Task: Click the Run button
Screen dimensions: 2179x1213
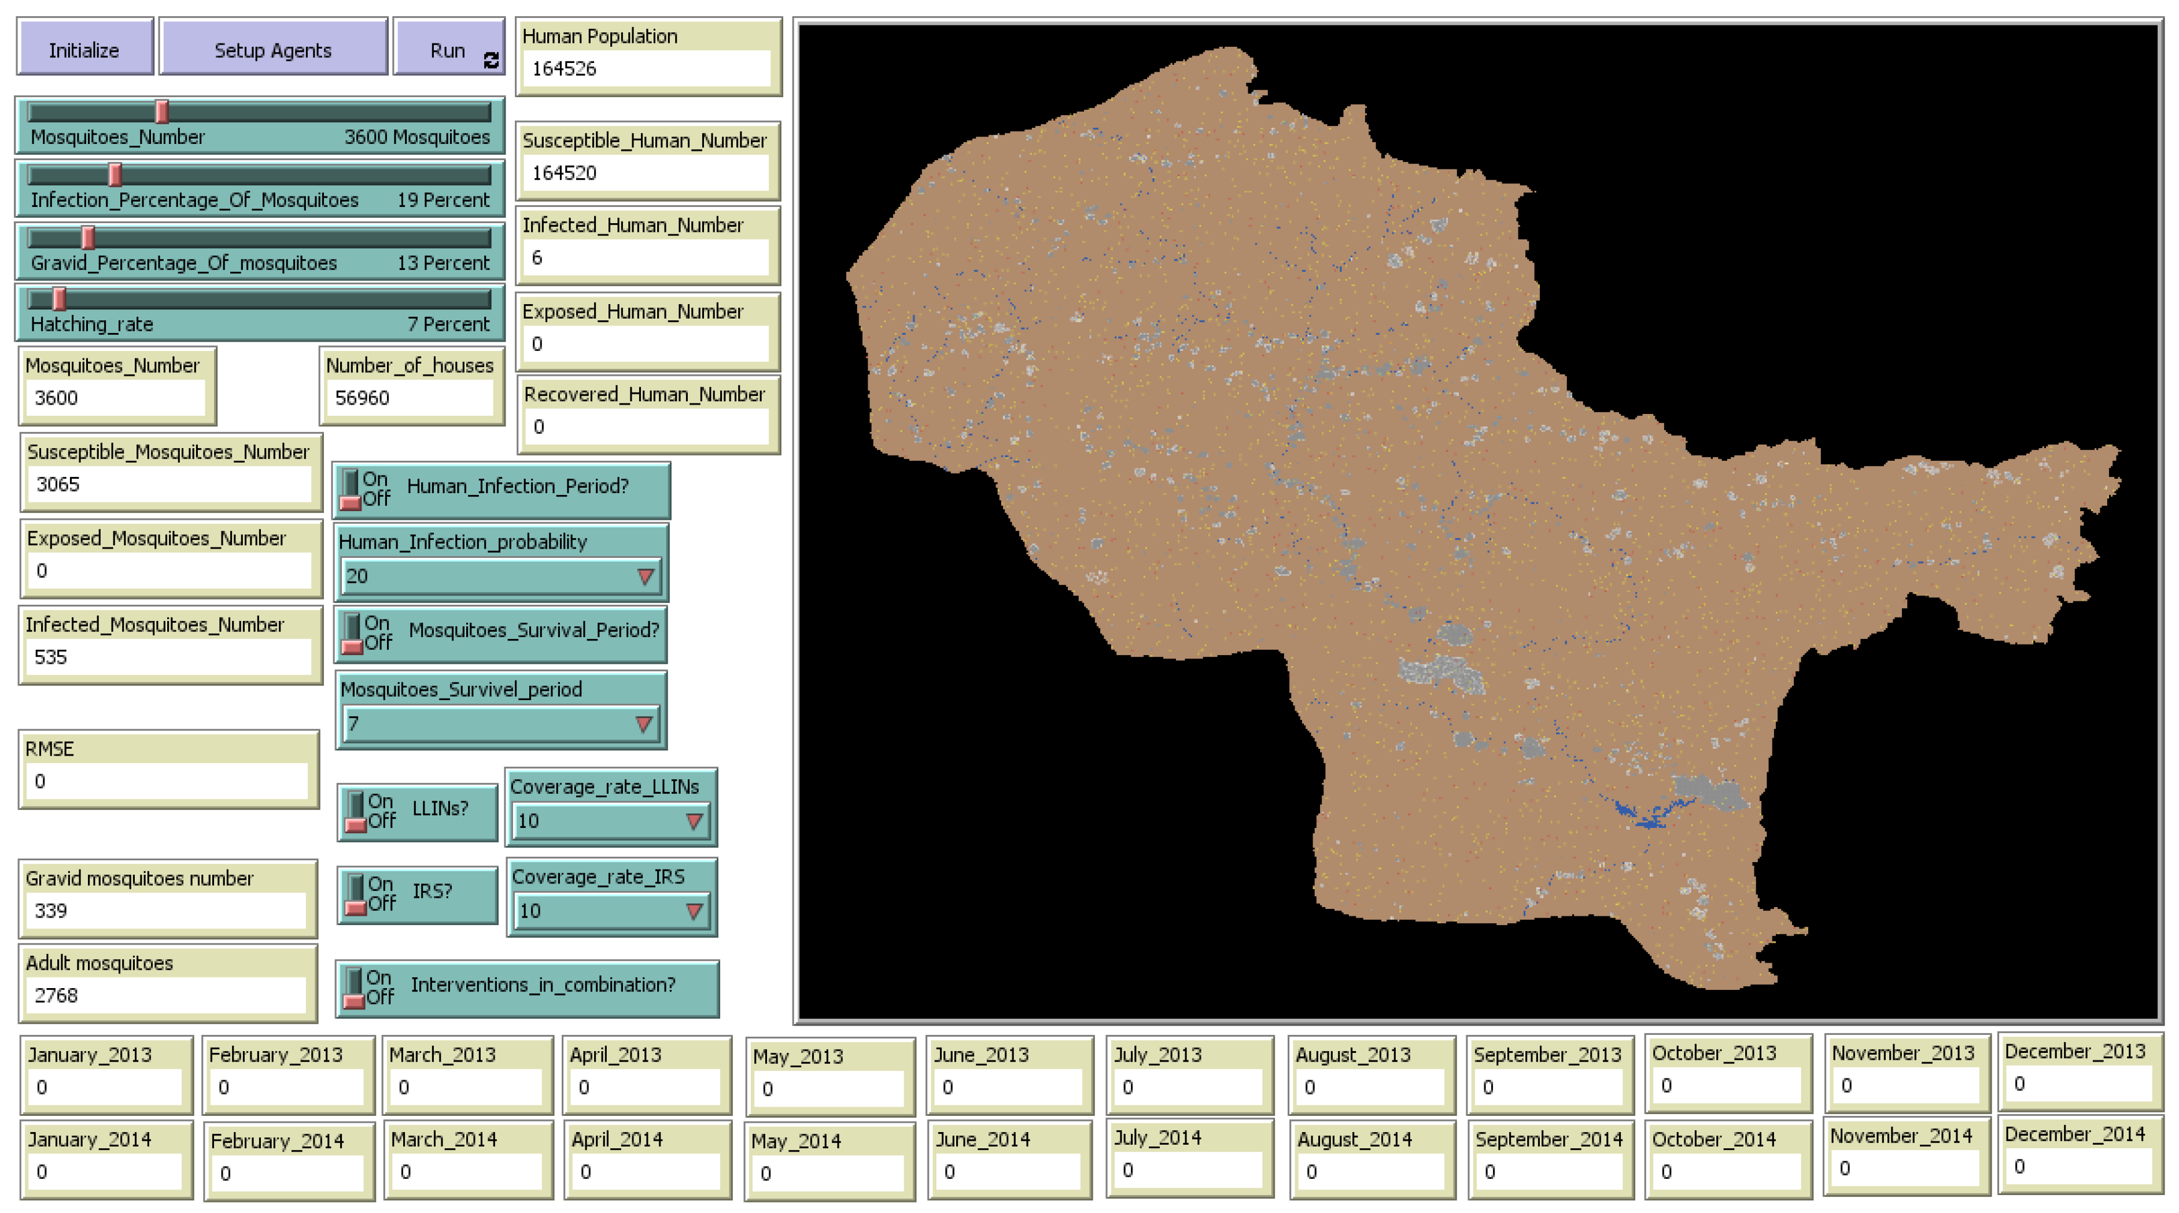Action: tap(448, 51)
